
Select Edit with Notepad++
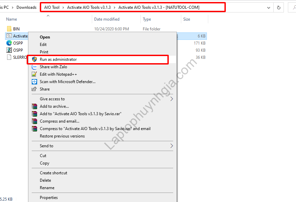(x=58, y=74)
